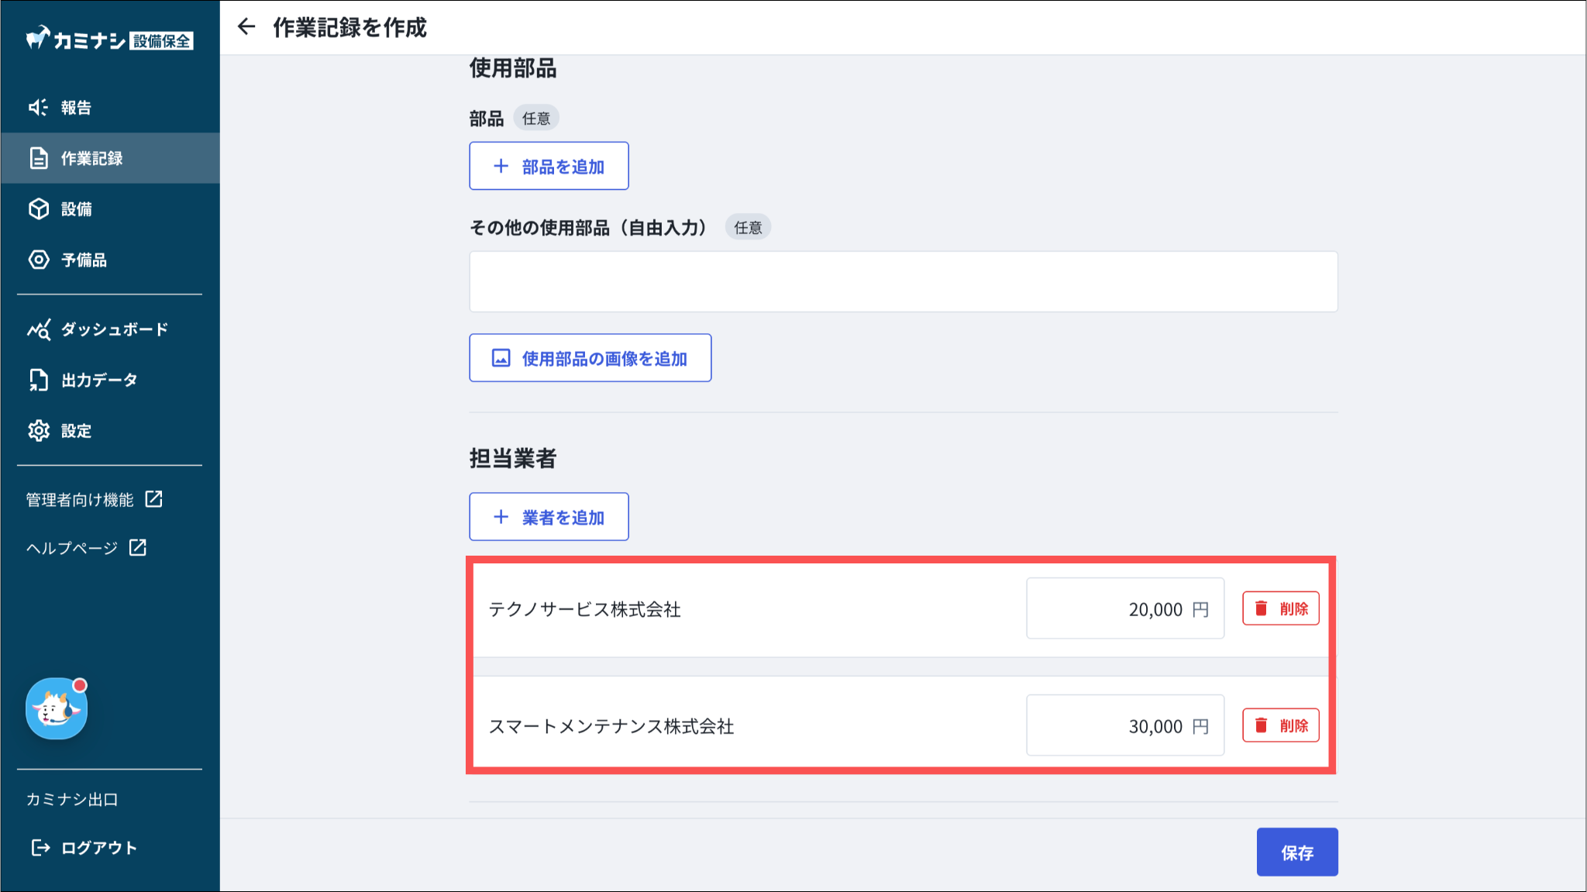The image size is (1587, 892).
Task: Delete テクノサービス株式会社 with its 削除 button
Action: [1280, 609]
